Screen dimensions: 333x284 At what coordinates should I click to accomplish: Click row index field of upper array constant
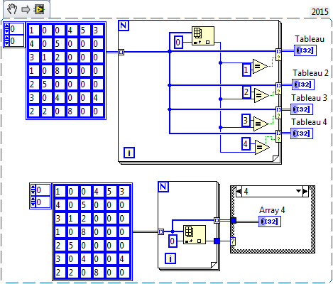pyautogui.click(x=14, y=29)
